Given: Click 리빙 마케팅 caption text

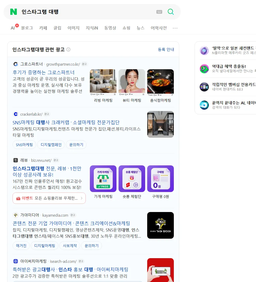Looking at the screenshot, I should pos(103,100).
